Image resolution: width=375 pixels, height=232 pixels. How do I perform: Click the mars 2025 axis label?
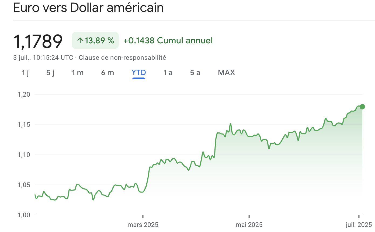tap(143, 225)
